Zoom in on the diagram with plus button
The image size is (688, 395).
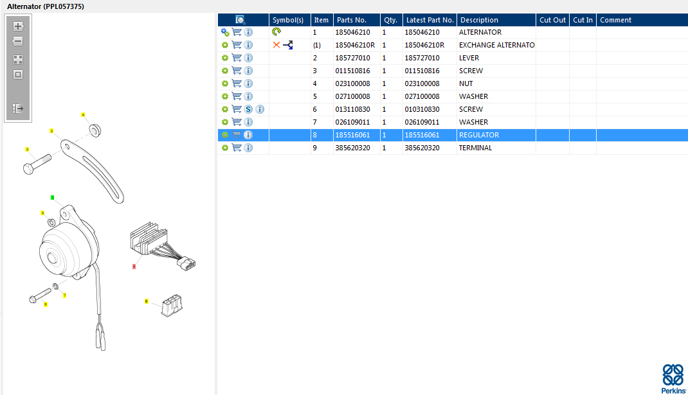[17, 26]
